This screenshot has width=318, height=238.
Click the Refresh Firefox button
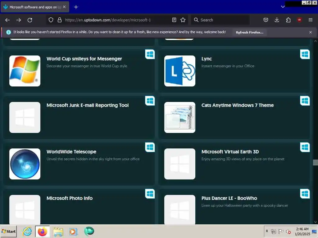pos(249,32)
